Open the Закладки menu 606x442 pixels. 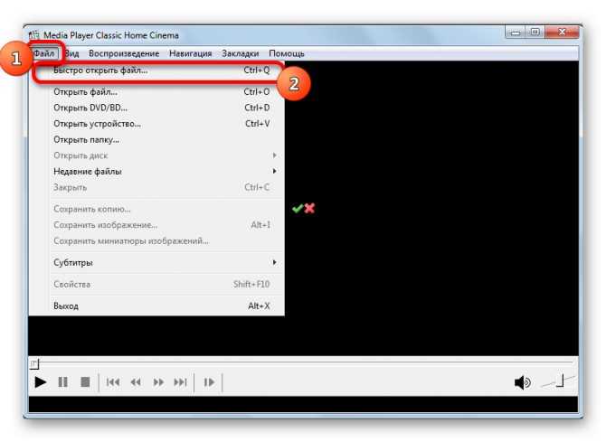240,53
